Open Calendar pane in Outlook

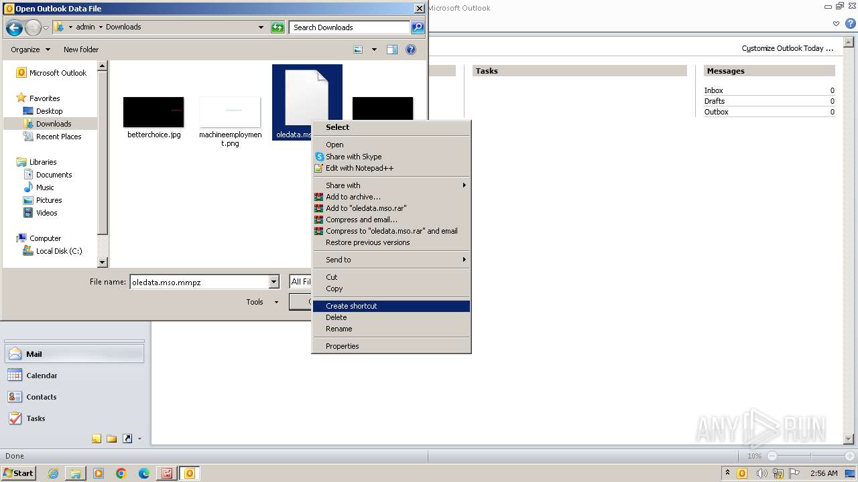74,376
